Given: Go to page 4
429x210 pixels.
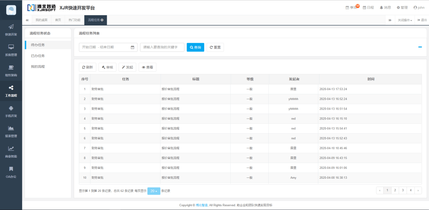Looking at the screenshot, I should 410,190.
